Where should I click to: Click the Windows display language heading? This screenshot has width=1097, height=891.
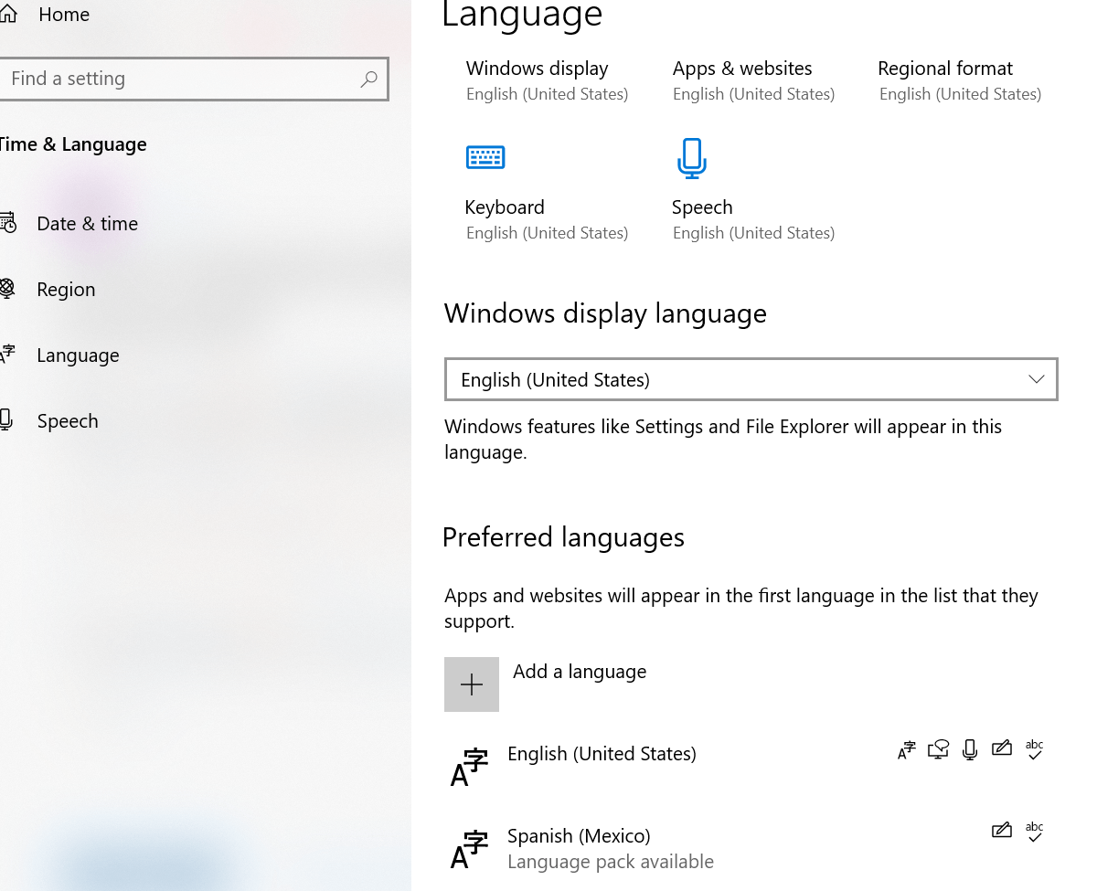[605, 313]
